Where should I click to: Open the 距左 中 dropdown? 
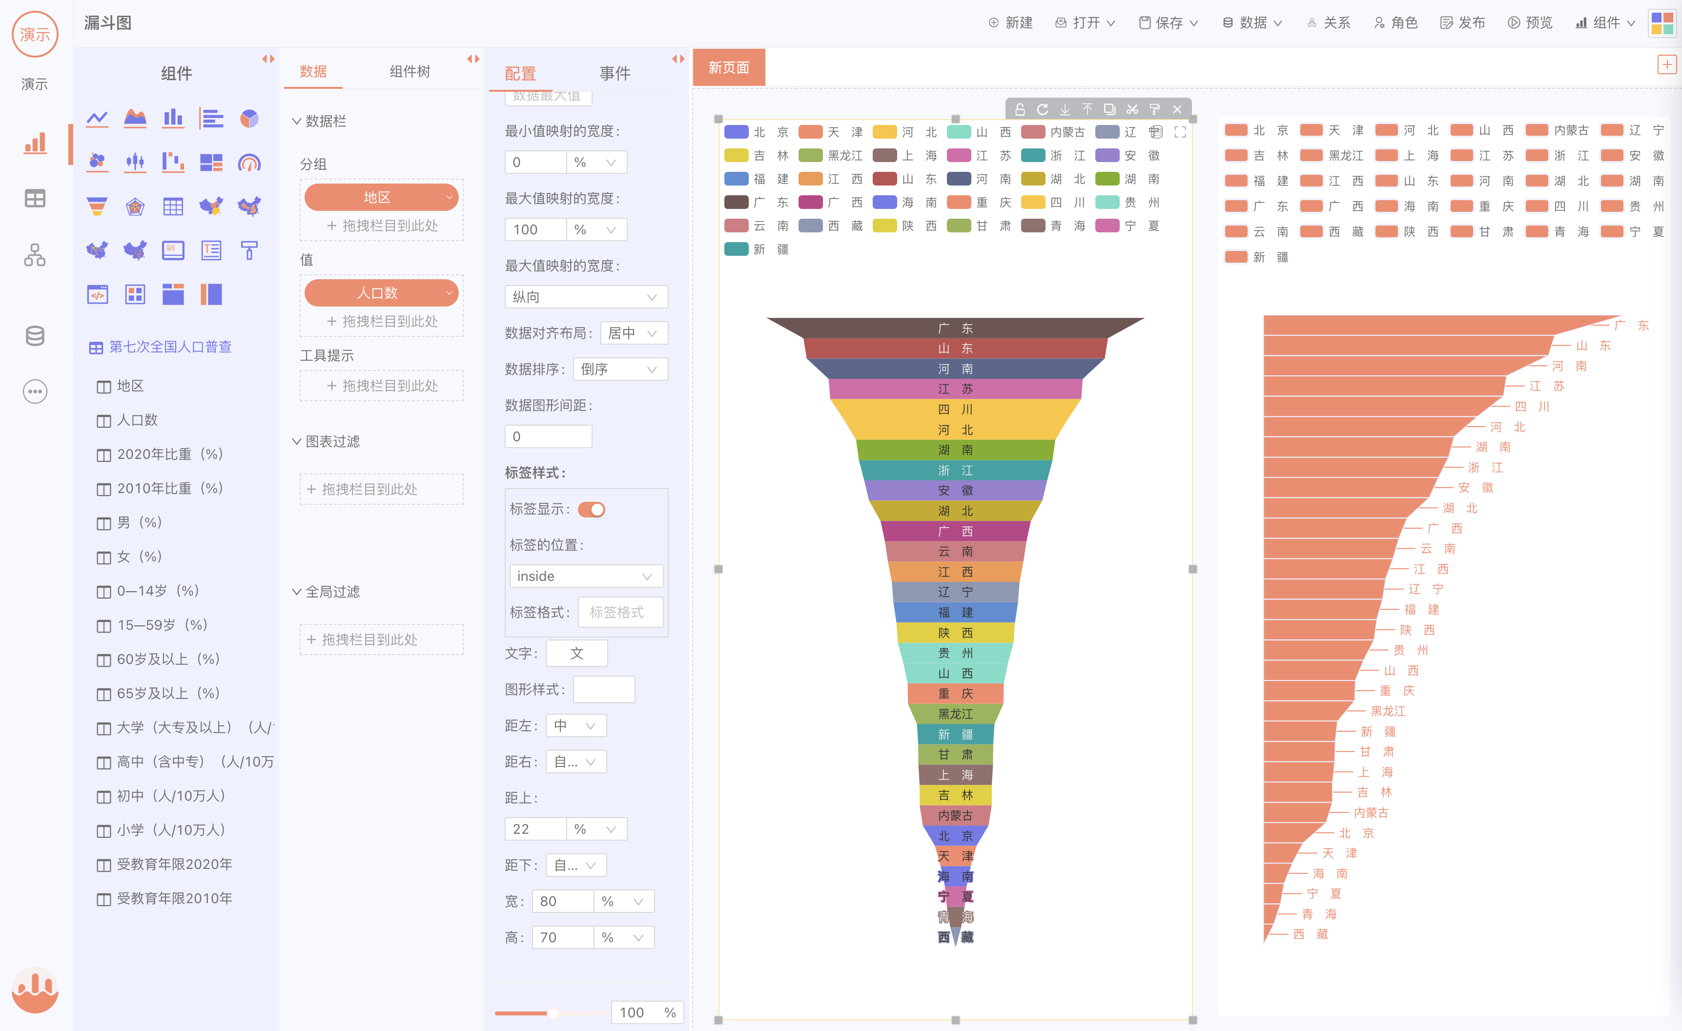[576, 725]
